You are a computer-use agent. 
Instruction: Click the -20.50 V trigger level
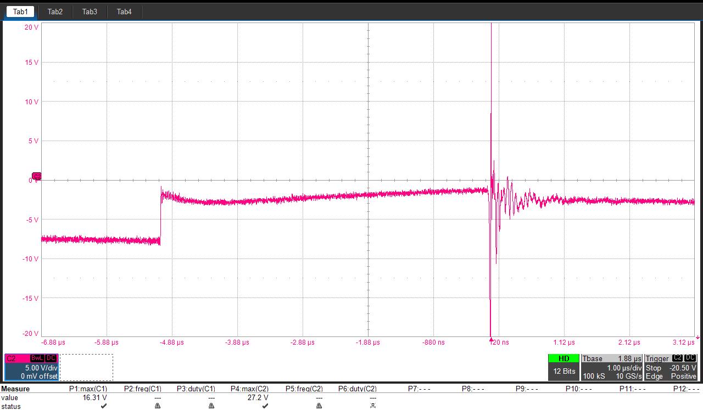[x=683, y=368]
